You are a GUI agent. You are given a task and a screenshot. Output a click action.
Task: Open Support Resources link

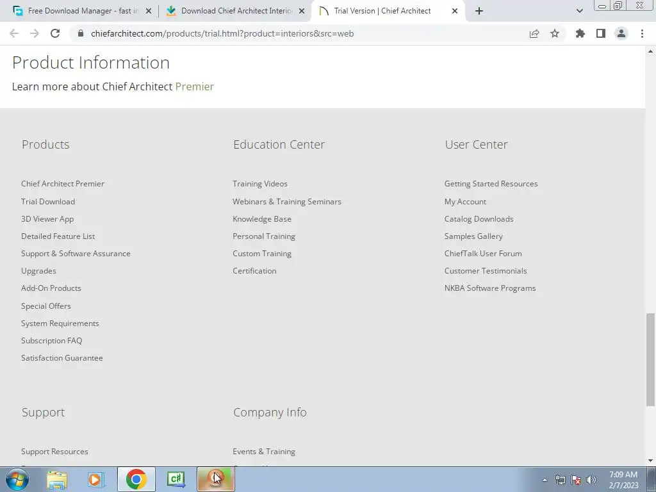pos(55,452)
